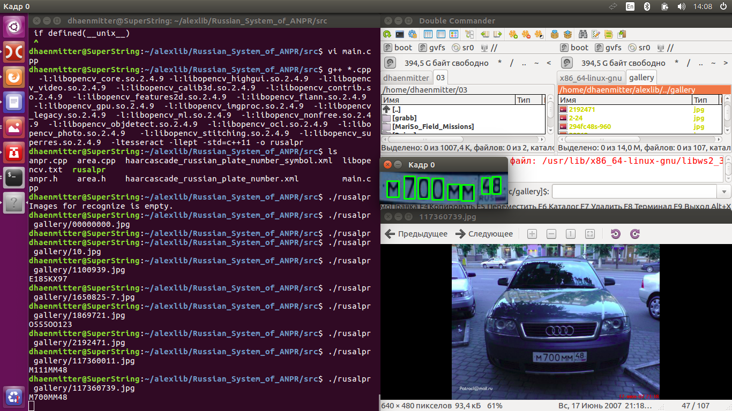Zoom in with the plus icon in viewer
The width and height of the screenshot is (732, 411).
(532, 234)
